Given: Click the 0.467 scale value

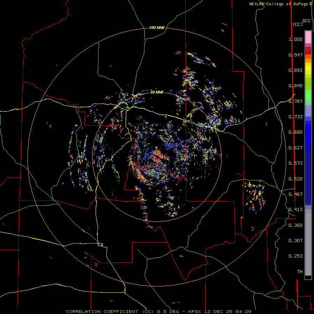Looking at the screenshot, I should (296, 194).
